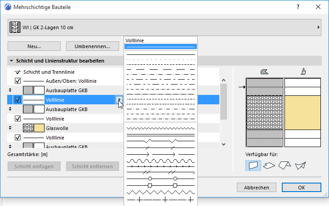The width and height of the screenshot is (329, 206).
Task: Click the checkmark line header icon
Action: [x=18, y=72]
